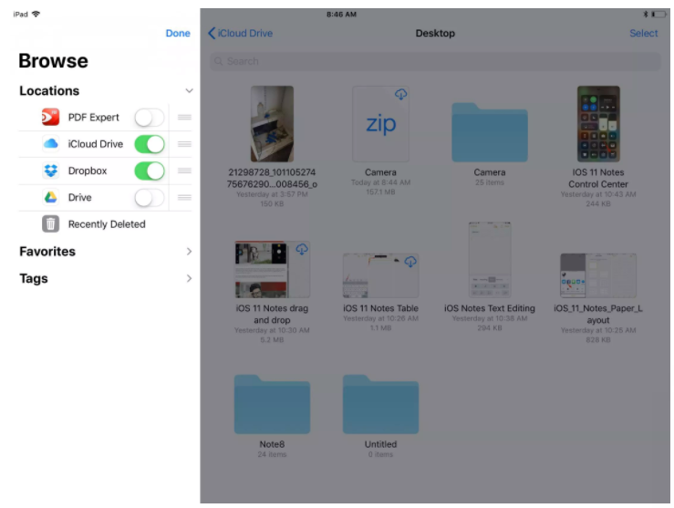
Task: Tap the Select button
Action: pos(643,34)
